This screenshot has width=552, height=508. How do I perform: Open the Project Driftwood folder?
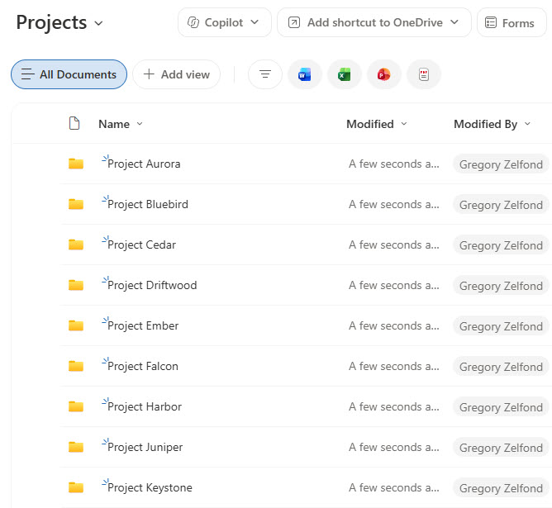pos(152,285)
